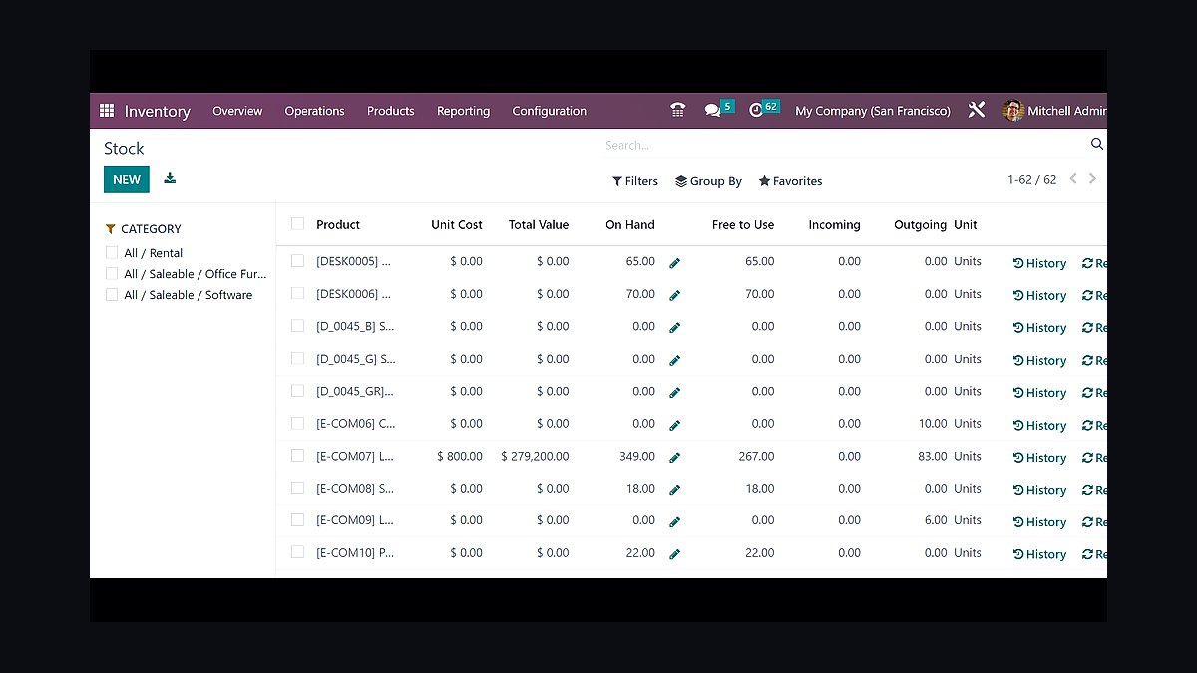The height and width of the screenshot is (673, 1197).
Task: Go to next page arrow
Action: coord(1093,179)
